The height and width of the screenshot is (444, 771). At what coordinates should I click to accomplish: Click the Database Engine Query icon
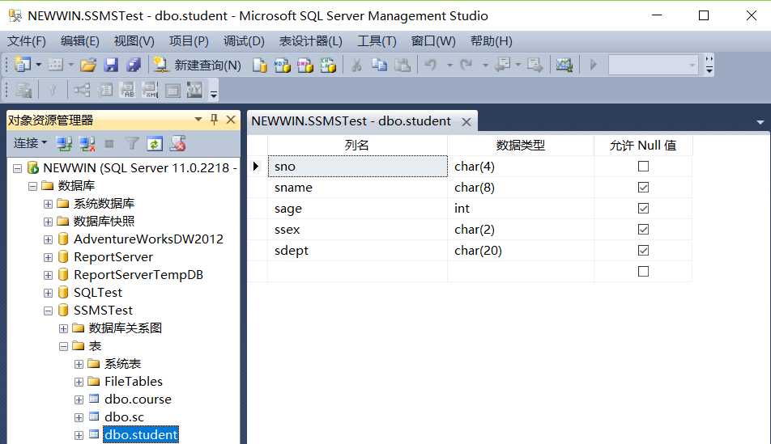coord(260,65)
